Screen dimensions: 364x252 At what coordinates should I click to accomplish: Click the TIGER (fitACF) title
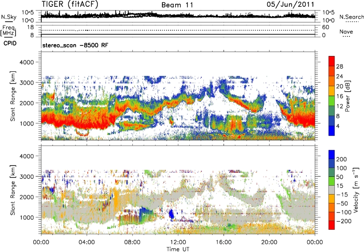70,4
